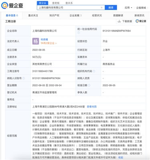Click the help icon next to 纳税人识别号
The width and height of the screenshot is (150, 160).
[24, 78]
